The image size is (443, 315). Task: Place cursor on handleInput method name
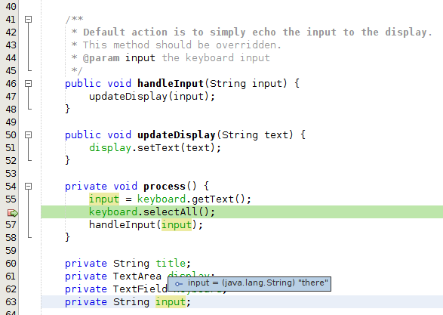point(171,84)
